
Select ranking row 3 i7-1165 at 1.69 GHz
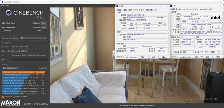24,77
